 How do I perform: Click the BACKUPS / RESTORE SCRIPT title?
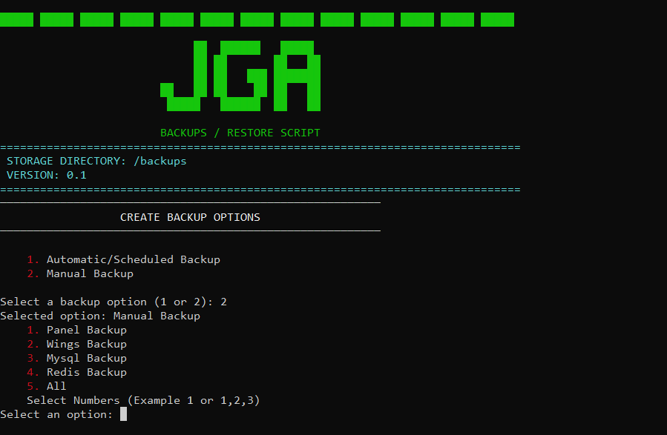click(240, 133)
